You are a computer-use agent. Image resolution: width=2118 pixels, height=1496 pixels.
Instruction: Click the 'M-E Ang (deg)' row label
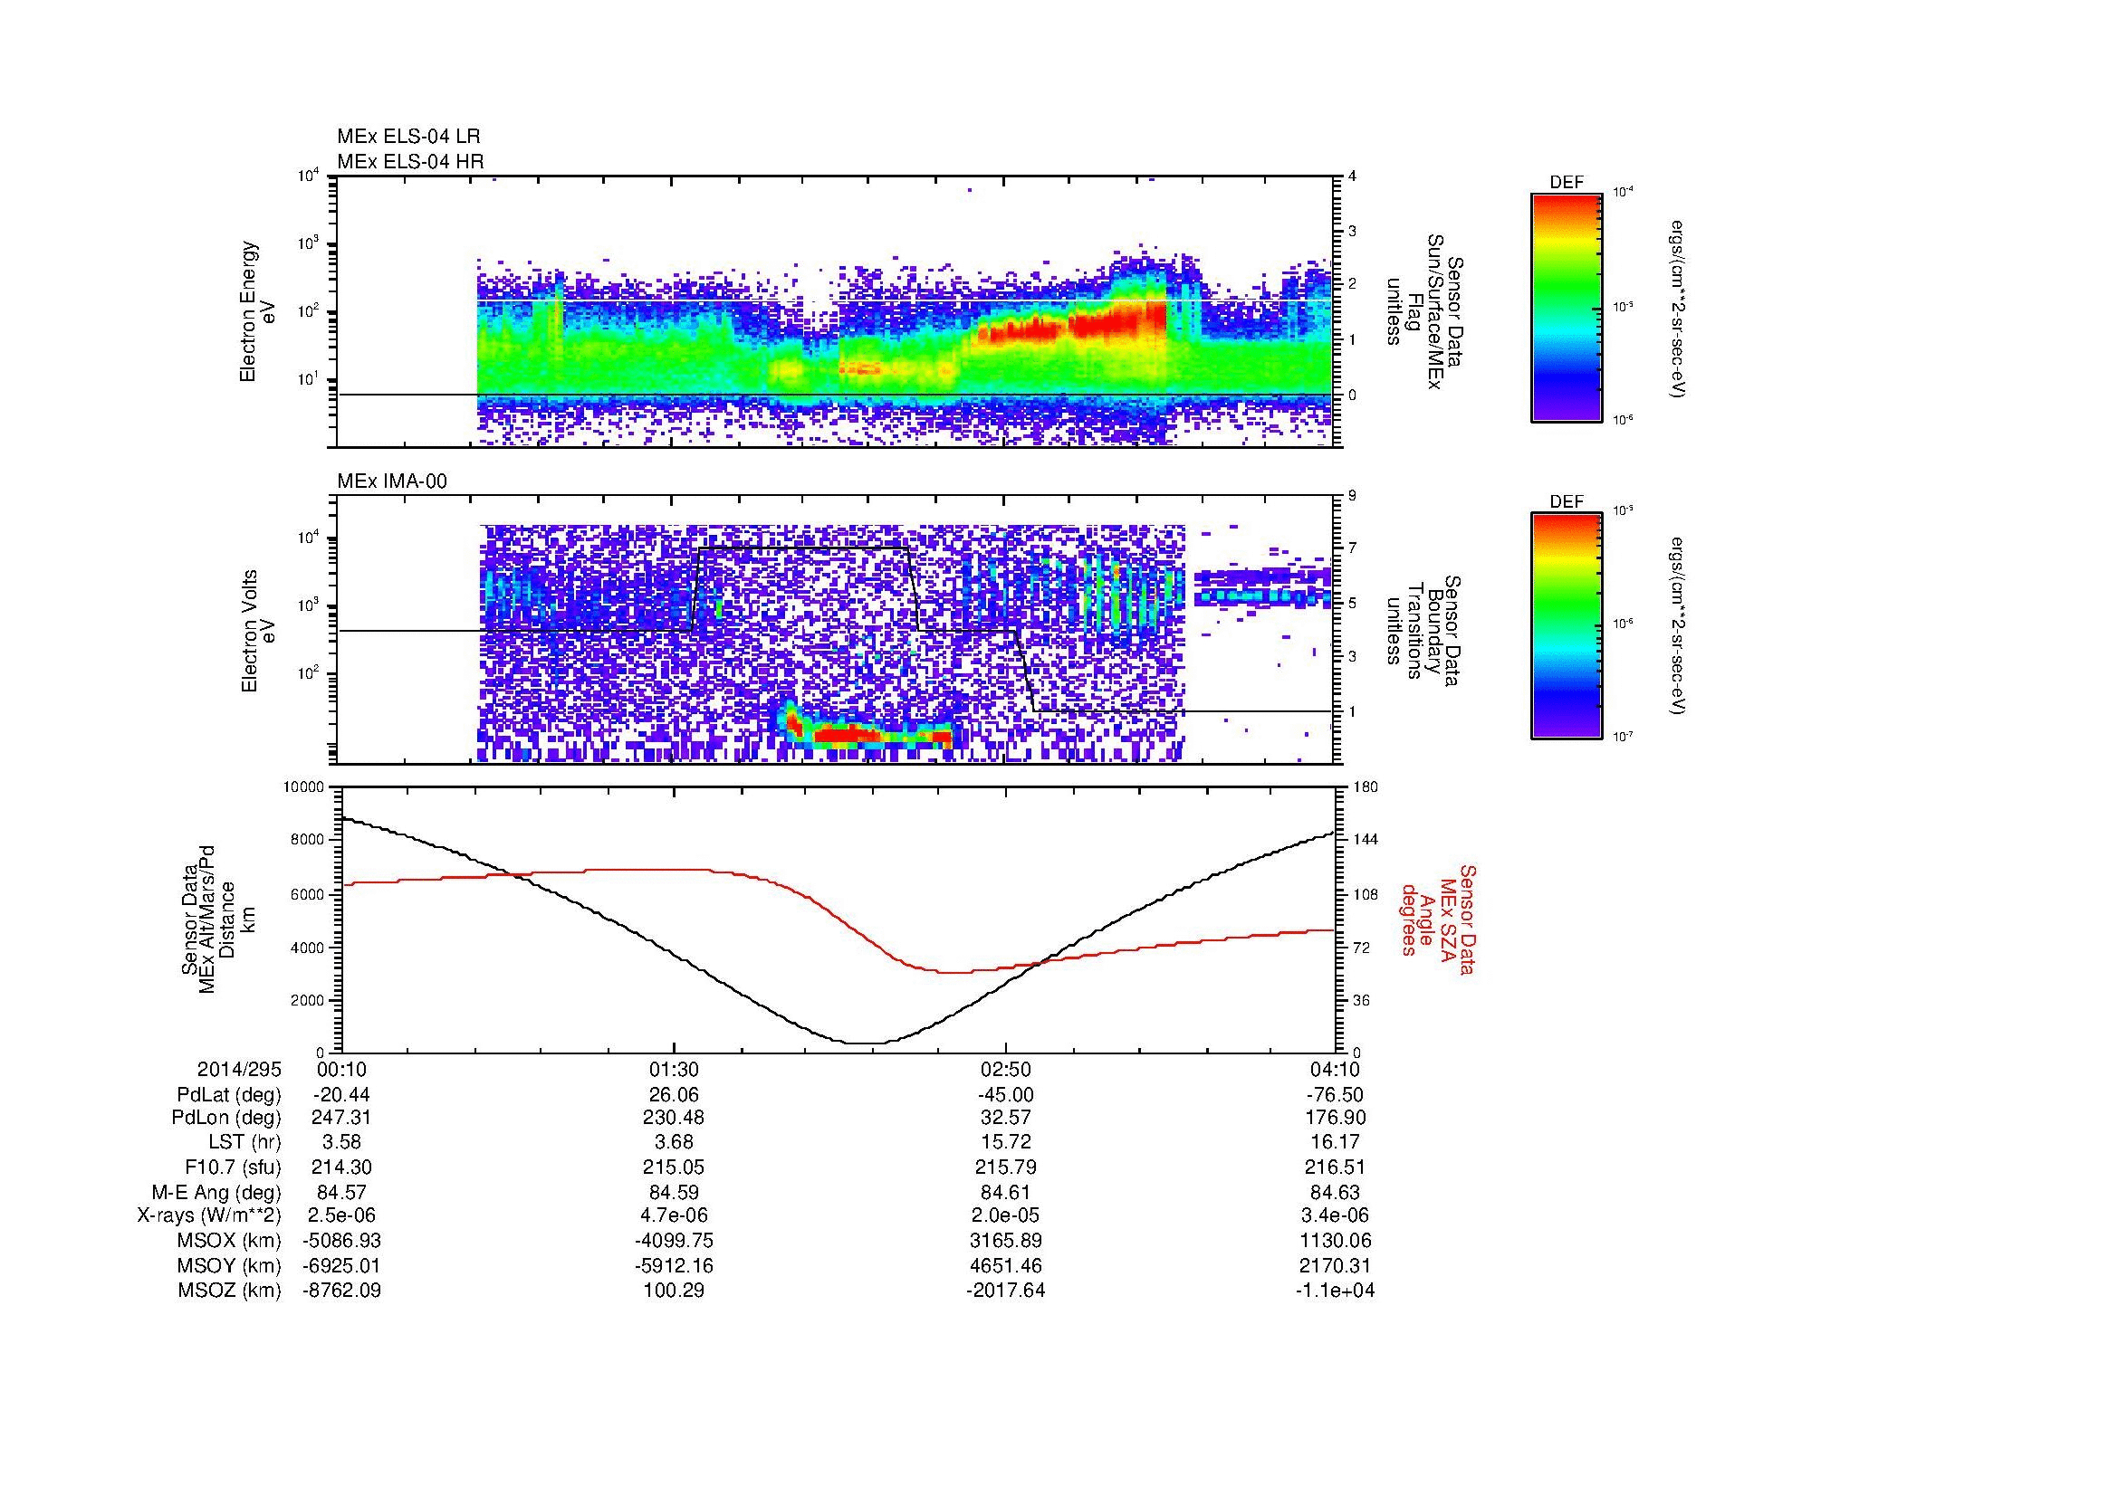coord(216,1193)
